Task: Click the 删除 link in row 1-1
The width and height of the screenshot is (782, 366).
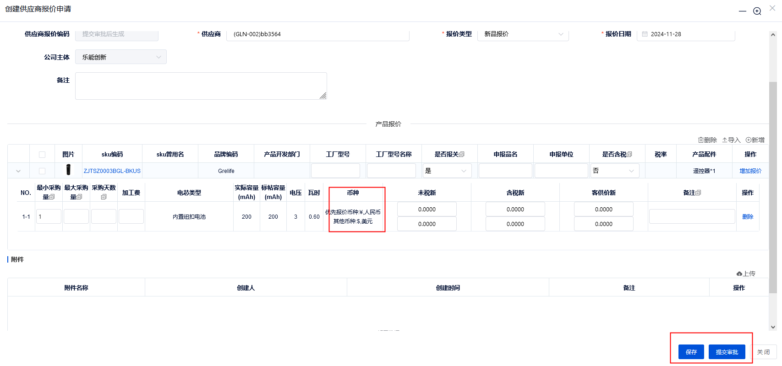Action: (748, 217)
